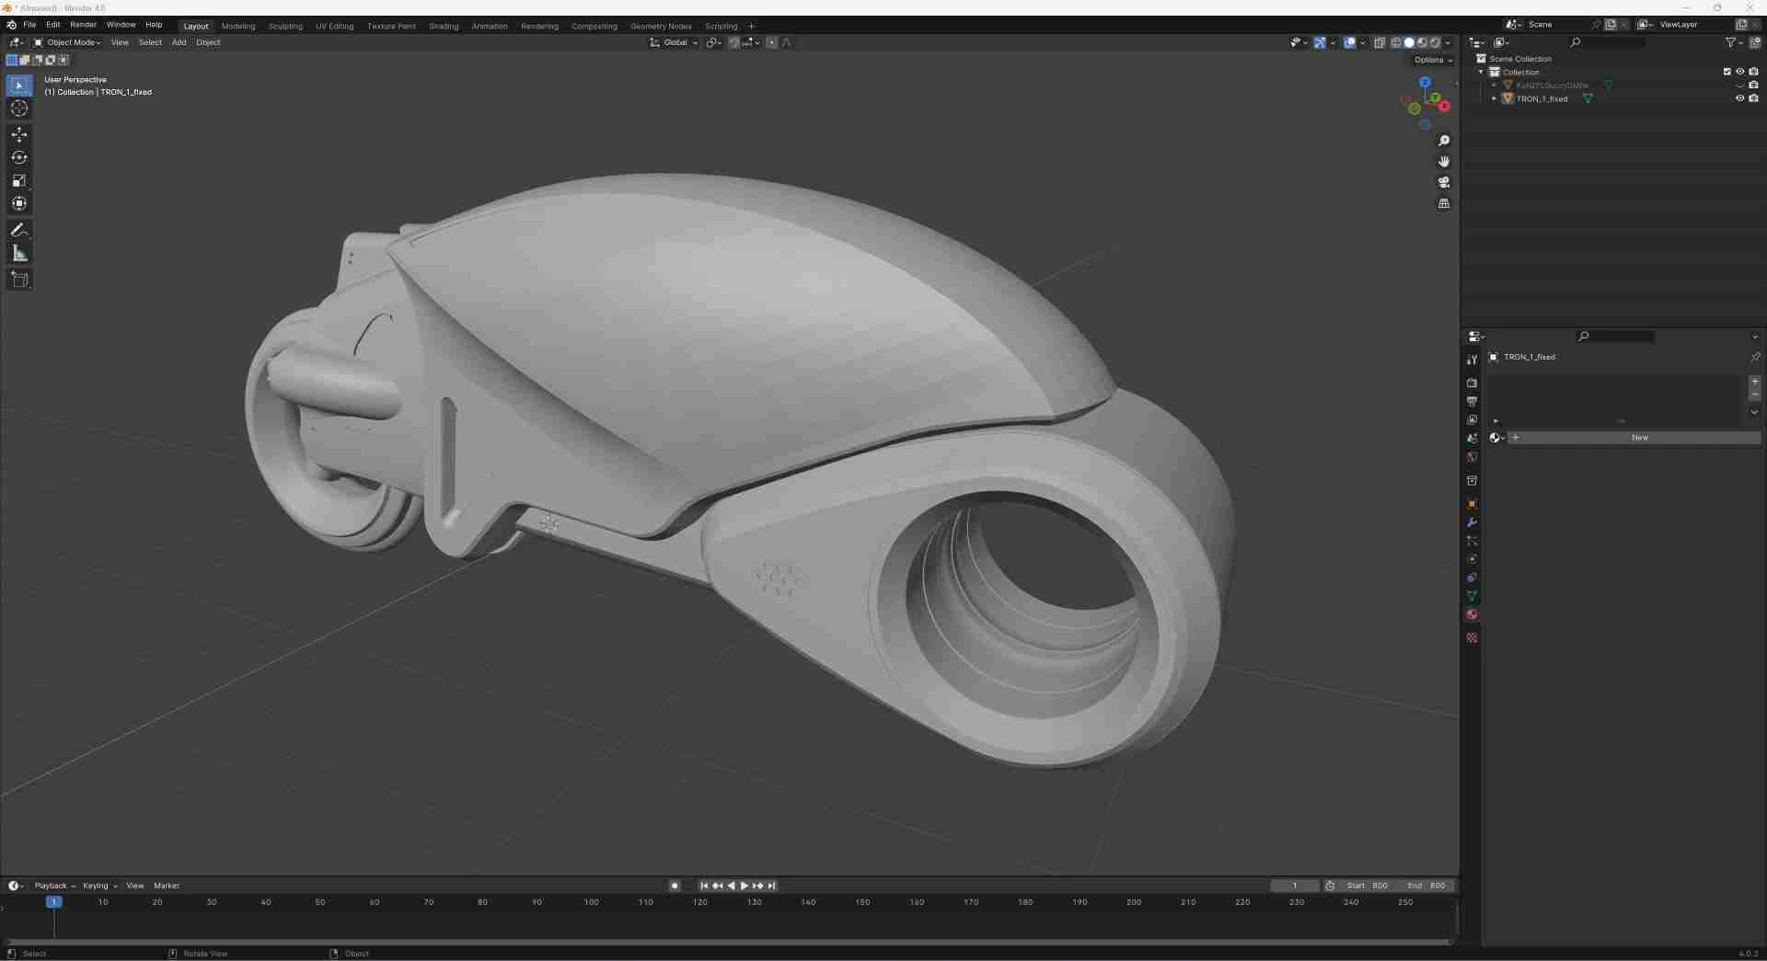Switch to wireframe viewport shading
Image resolution: width=1767 pixels, height=961 pixels.
(x=1396, y=42)
